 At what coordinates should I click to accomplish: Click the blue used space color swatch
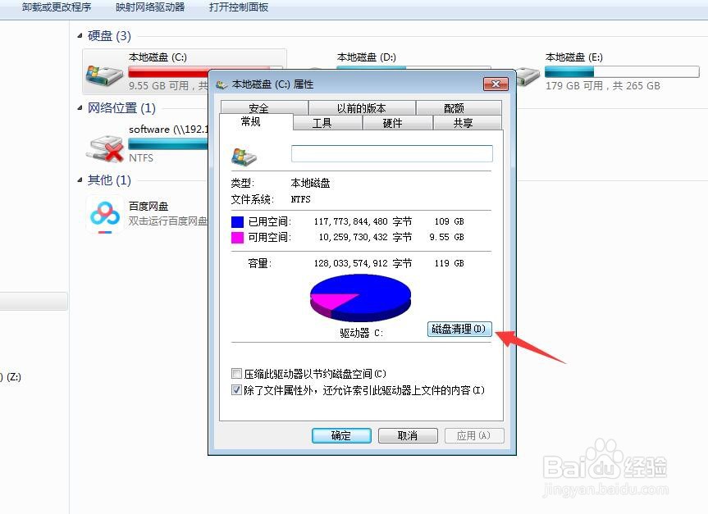coord(238,221)
